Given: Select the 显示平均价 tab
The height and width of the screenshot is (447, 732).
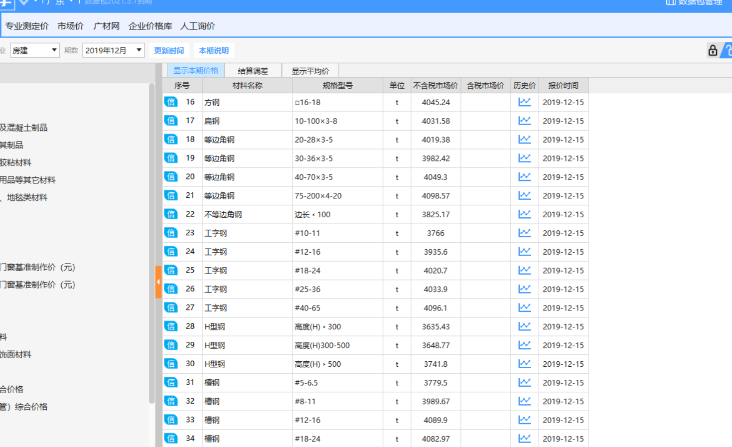Looking at the screenshot, I should (310, 71).
